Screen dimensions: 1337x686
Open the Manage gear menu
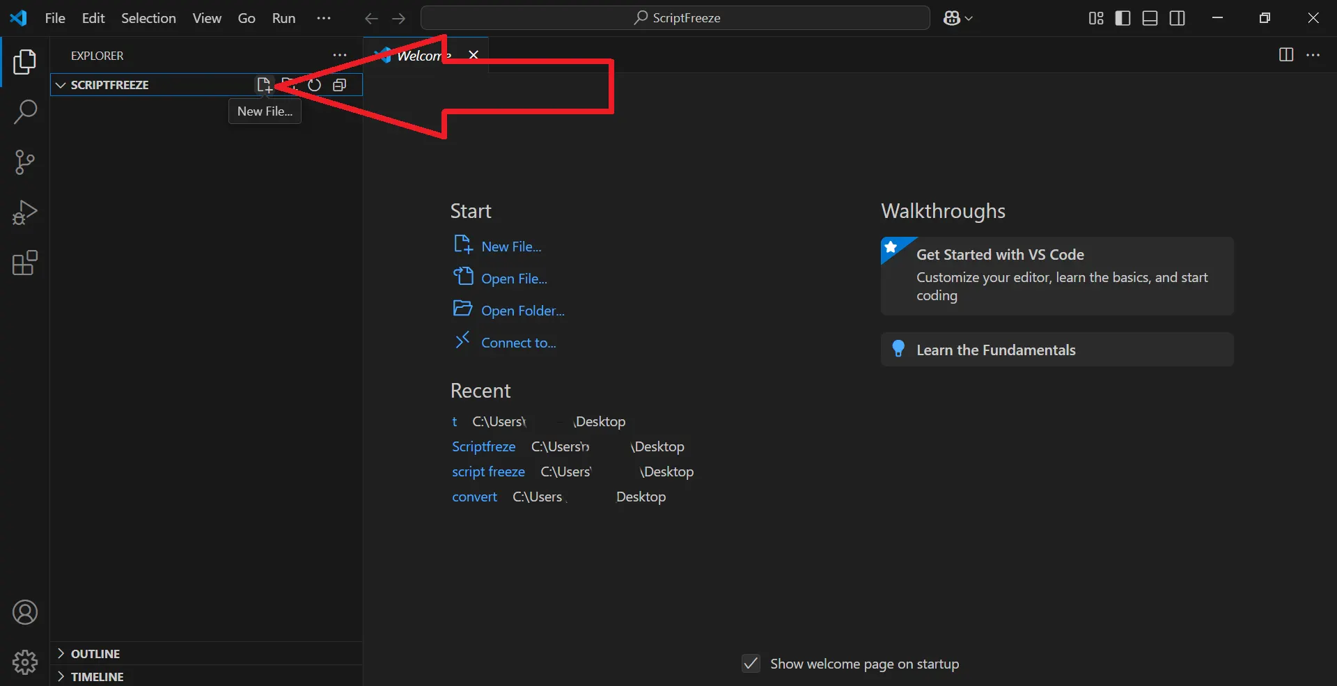pyautogui.click(x=25, y=662)
